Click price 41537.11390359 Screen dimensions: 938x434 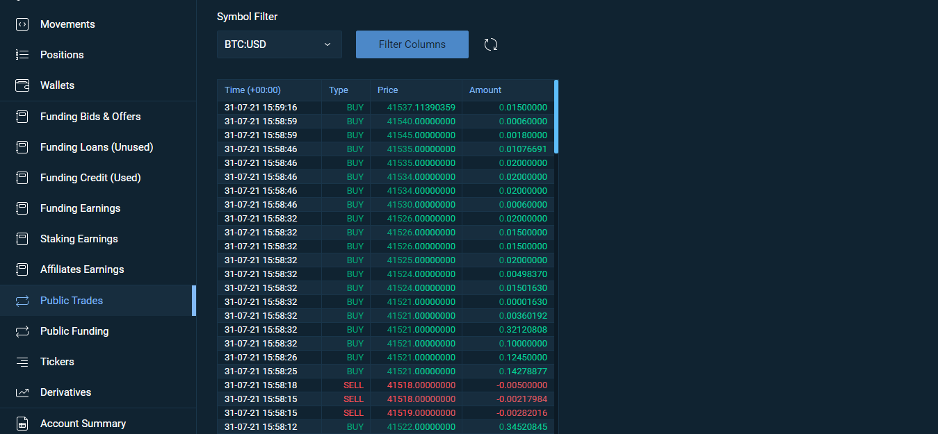(421, 108)
